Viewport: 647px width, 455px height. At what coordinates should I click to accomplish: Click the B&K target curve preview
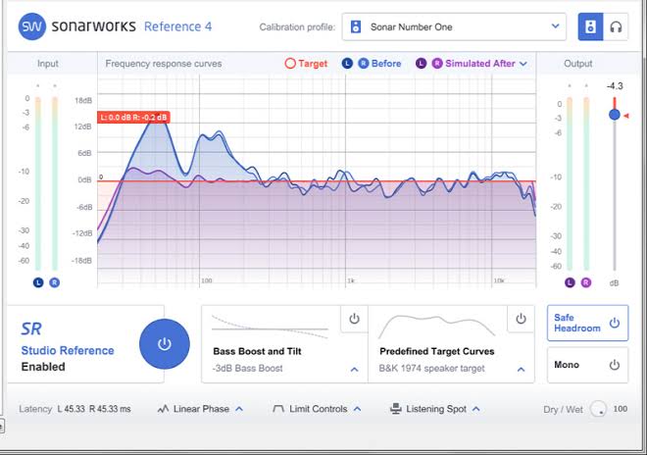click(436, 327)
